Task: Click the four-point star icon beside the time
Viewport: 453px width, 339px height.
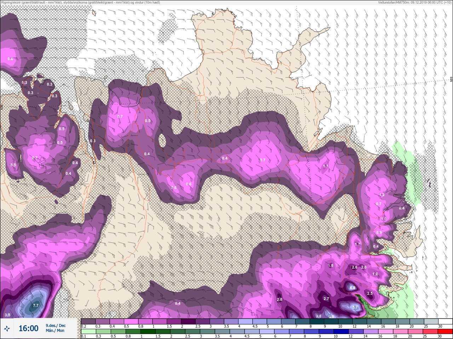Action: 7,329
